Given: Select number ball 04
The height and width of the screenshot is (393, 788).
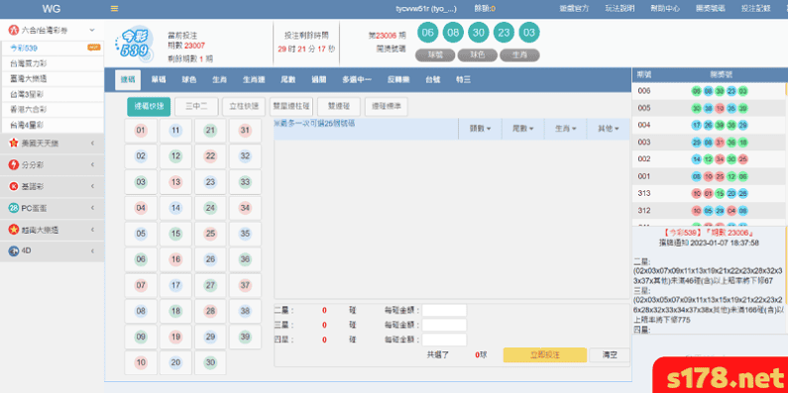Looking at the screenshot, I should [x=141, y=208].
